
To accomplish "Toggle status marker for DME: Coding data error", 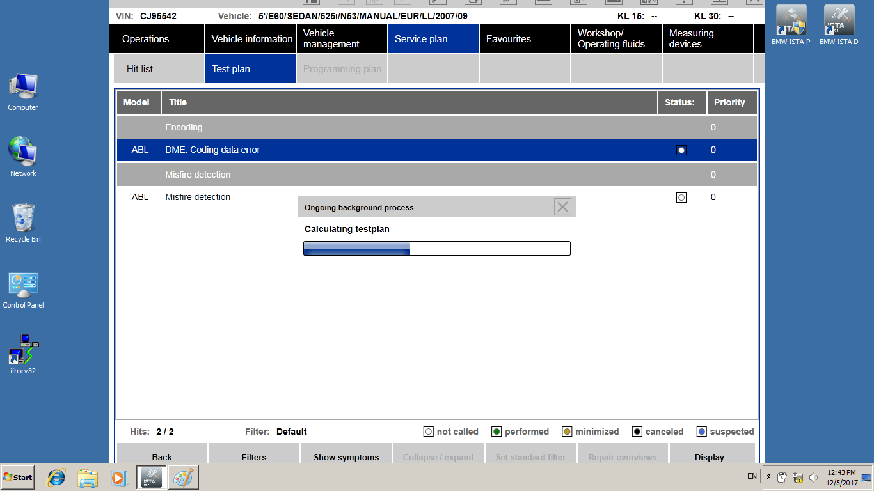I will point(681,150).
